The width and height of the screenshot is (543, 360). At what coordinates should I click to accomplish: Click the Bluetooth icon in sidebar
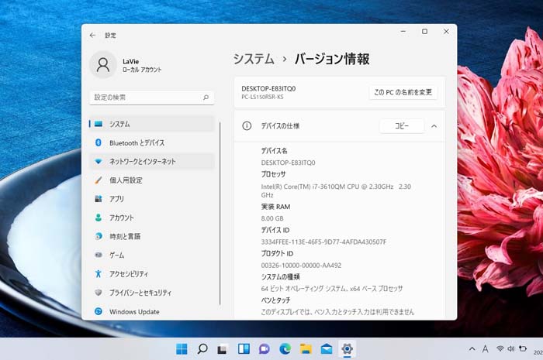(99, 142)
